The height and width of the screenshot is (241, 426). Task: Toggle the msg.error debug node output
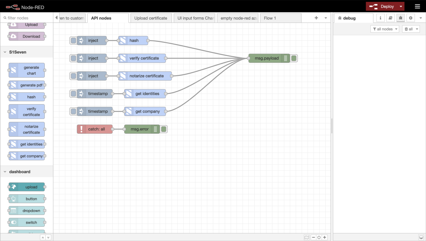point(164,129)
